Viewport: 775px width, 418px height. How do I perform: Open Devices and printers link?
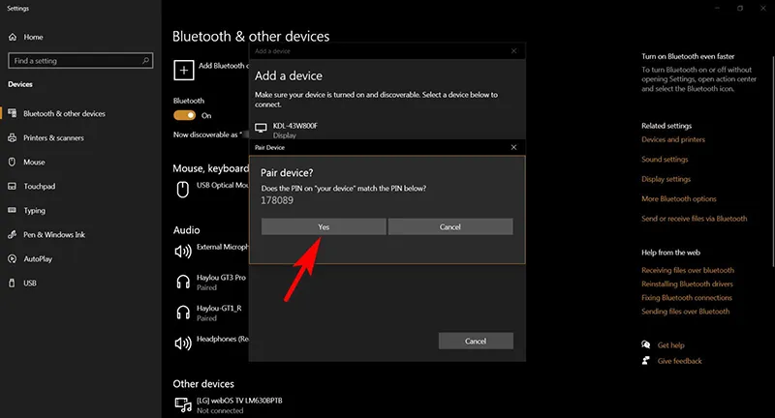pyautogui.click(x=673, y=139)
